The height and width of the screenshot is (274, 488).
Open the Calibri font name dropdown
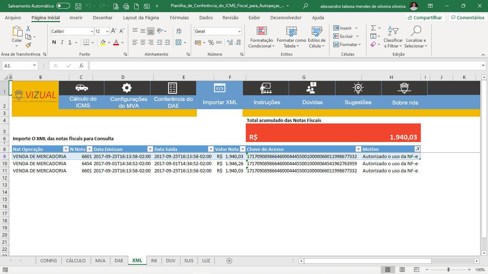(91, 31)
